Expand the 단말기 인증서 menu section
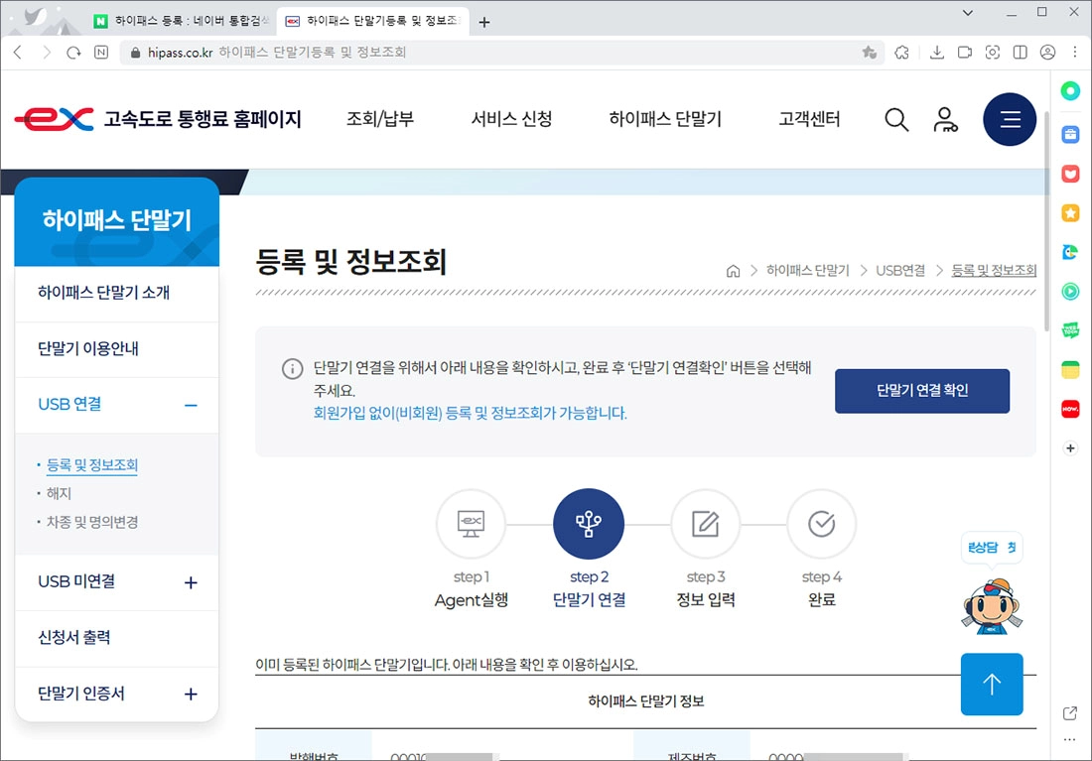The image size is (1092, 761). 190,695
